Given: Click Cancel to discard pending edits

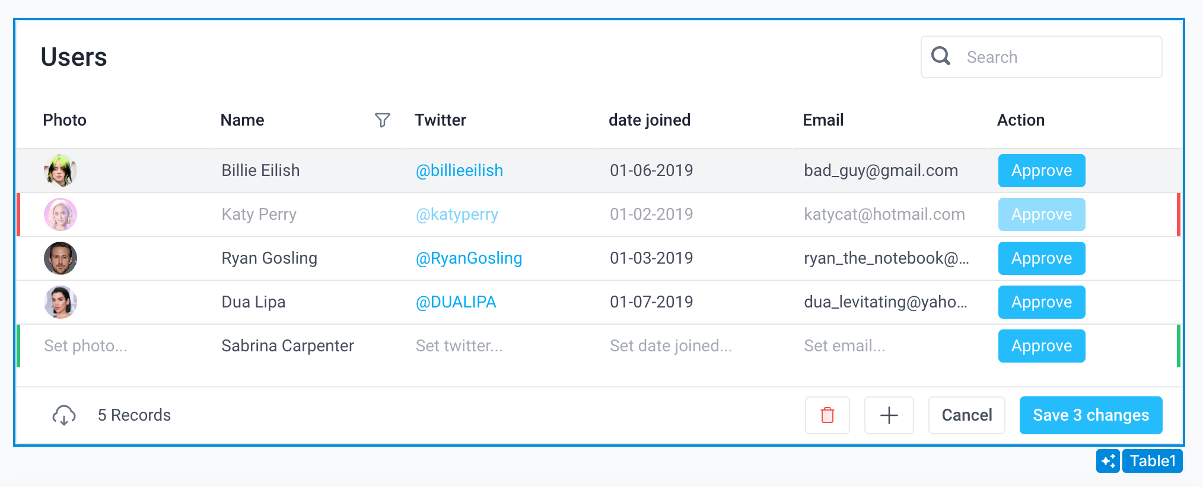Looking at the screenshot, I should pos(966,415).
